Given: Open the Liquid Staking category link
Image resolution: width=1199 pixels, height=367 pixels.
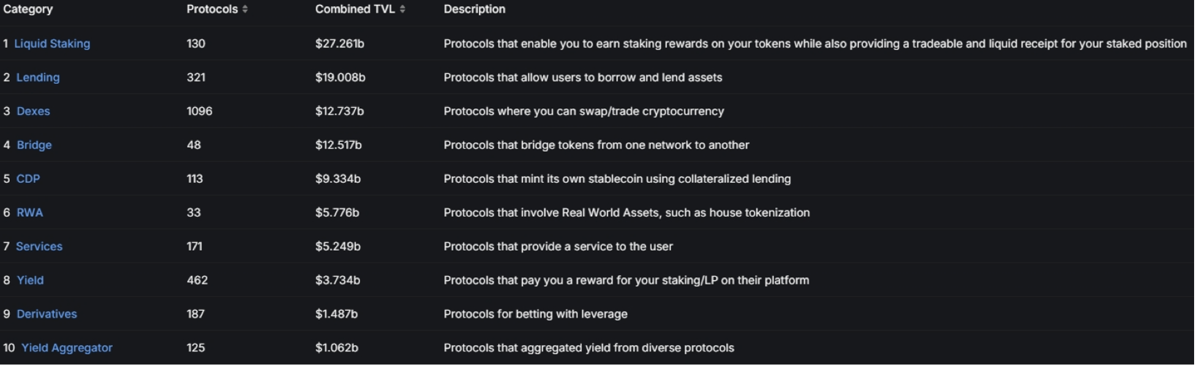Looking at the screenshot, I should click(52, 43).
